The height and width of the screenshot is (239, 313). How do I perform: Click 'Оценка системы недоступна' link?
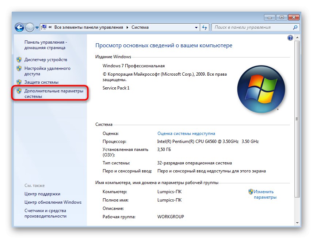(186, 134)
